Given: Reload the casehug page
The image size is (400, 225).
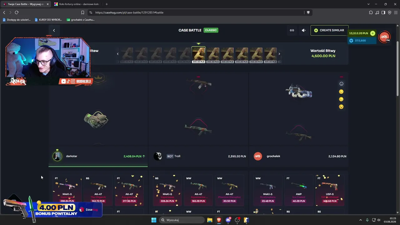Looking at the screenshot, I should click(17, 12).
